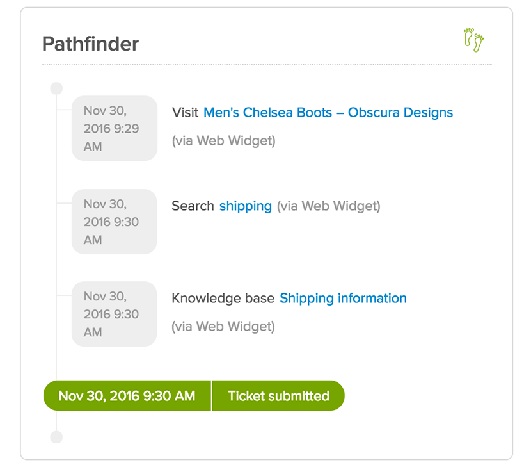Click the Search event label
The height and width of the screenshot is (467, 531).
[193, 206]
